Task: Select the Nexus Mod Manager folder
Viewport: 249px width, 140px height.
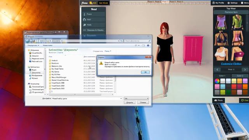Action: 59,77
